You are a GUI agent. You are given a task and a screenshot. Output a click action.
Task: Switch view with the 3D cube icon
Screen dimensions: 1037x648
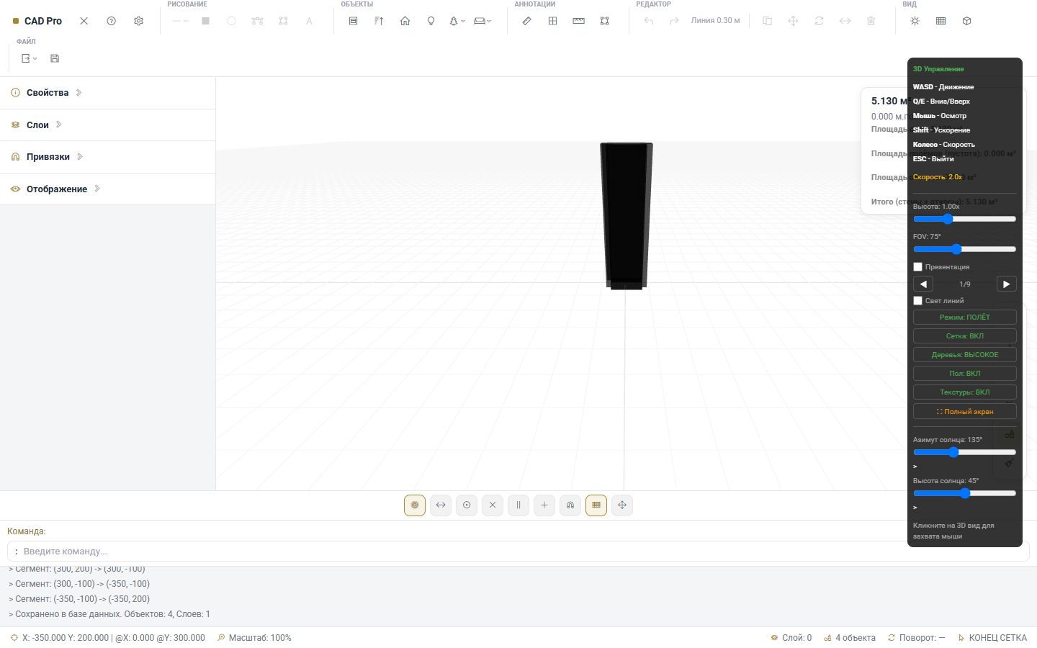tap(966, 21)
